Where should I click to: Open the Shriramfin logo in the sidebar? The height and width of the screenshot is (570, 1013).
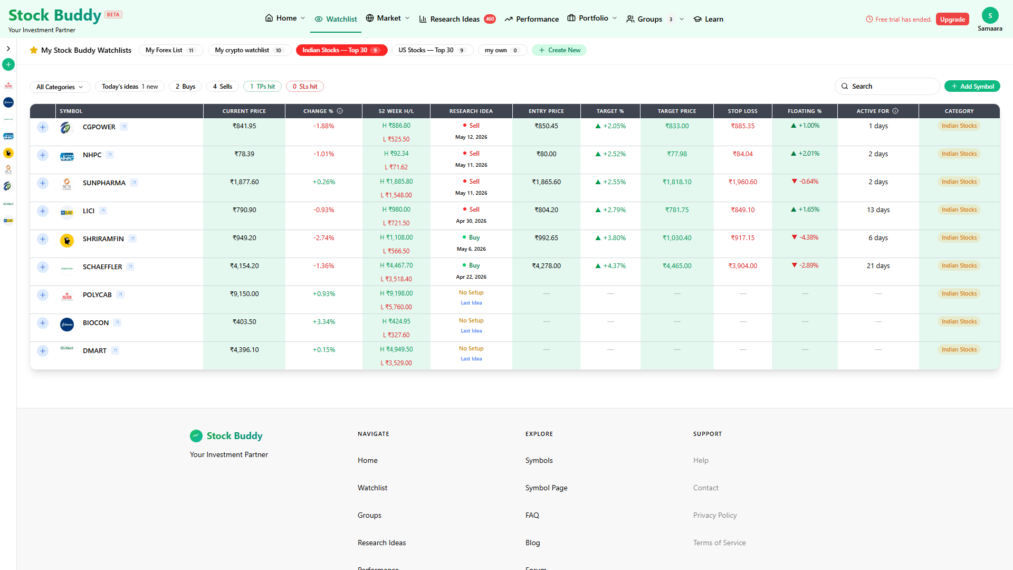pyautogui.click(x=8, y=153)
